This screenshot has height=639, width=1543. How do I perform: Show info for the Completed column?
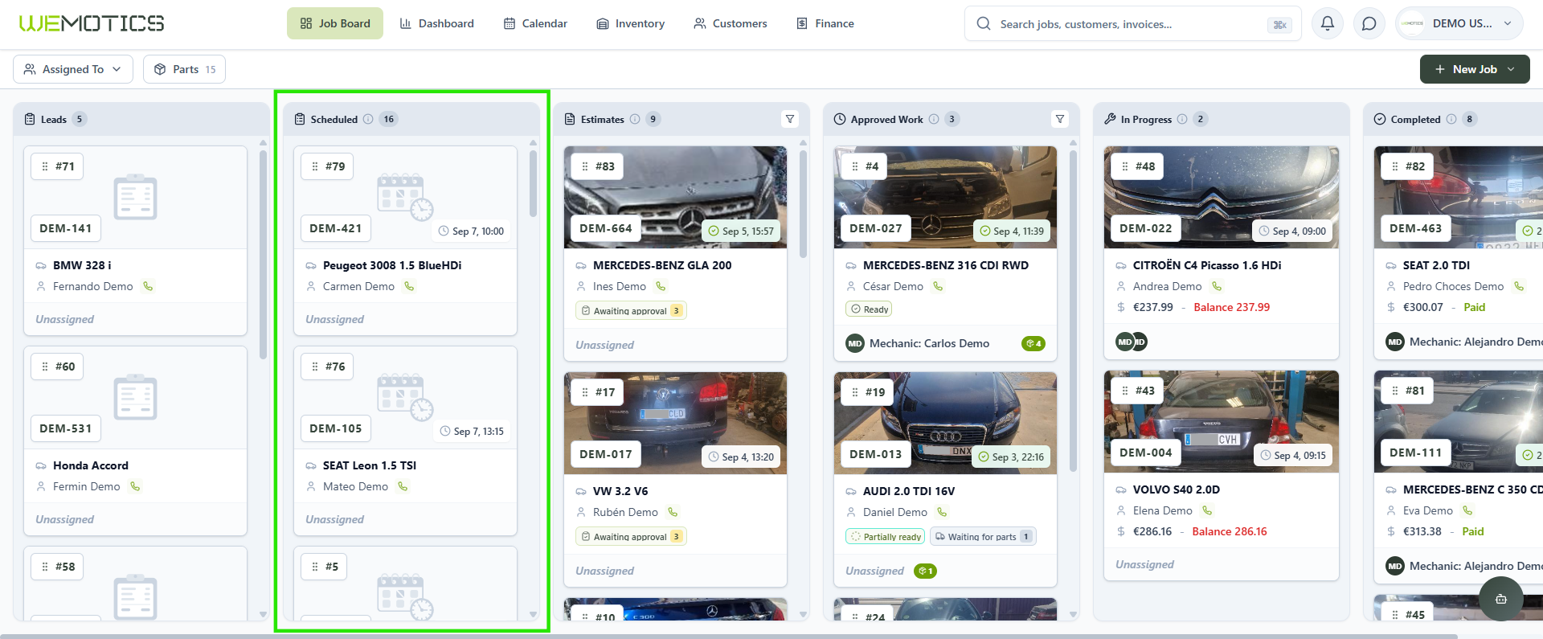(1451, 119)
